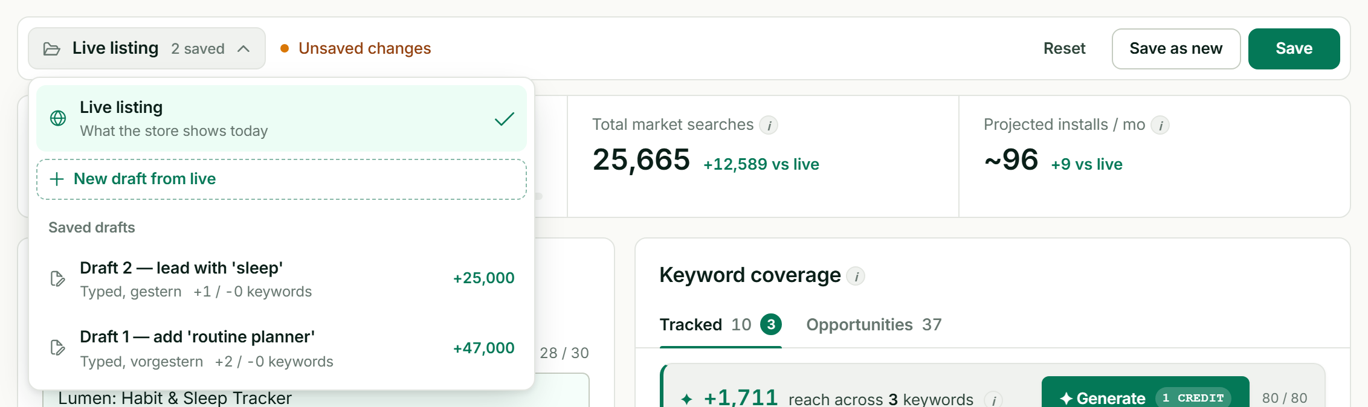Show info for Total market searches
The height and width of the screenshot is (407, 1368).
click(x=769, y=125)
